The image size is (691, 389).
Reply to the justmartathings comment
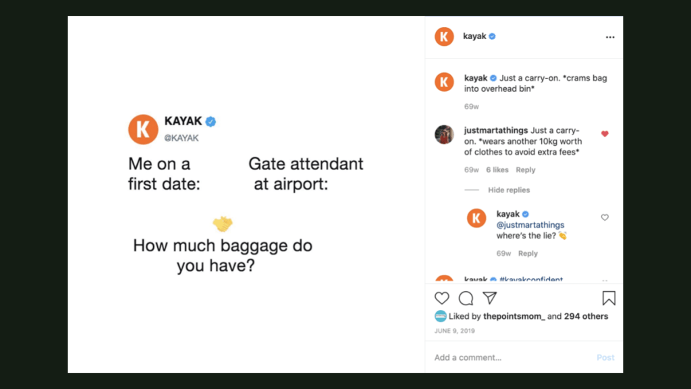point(525,170)
